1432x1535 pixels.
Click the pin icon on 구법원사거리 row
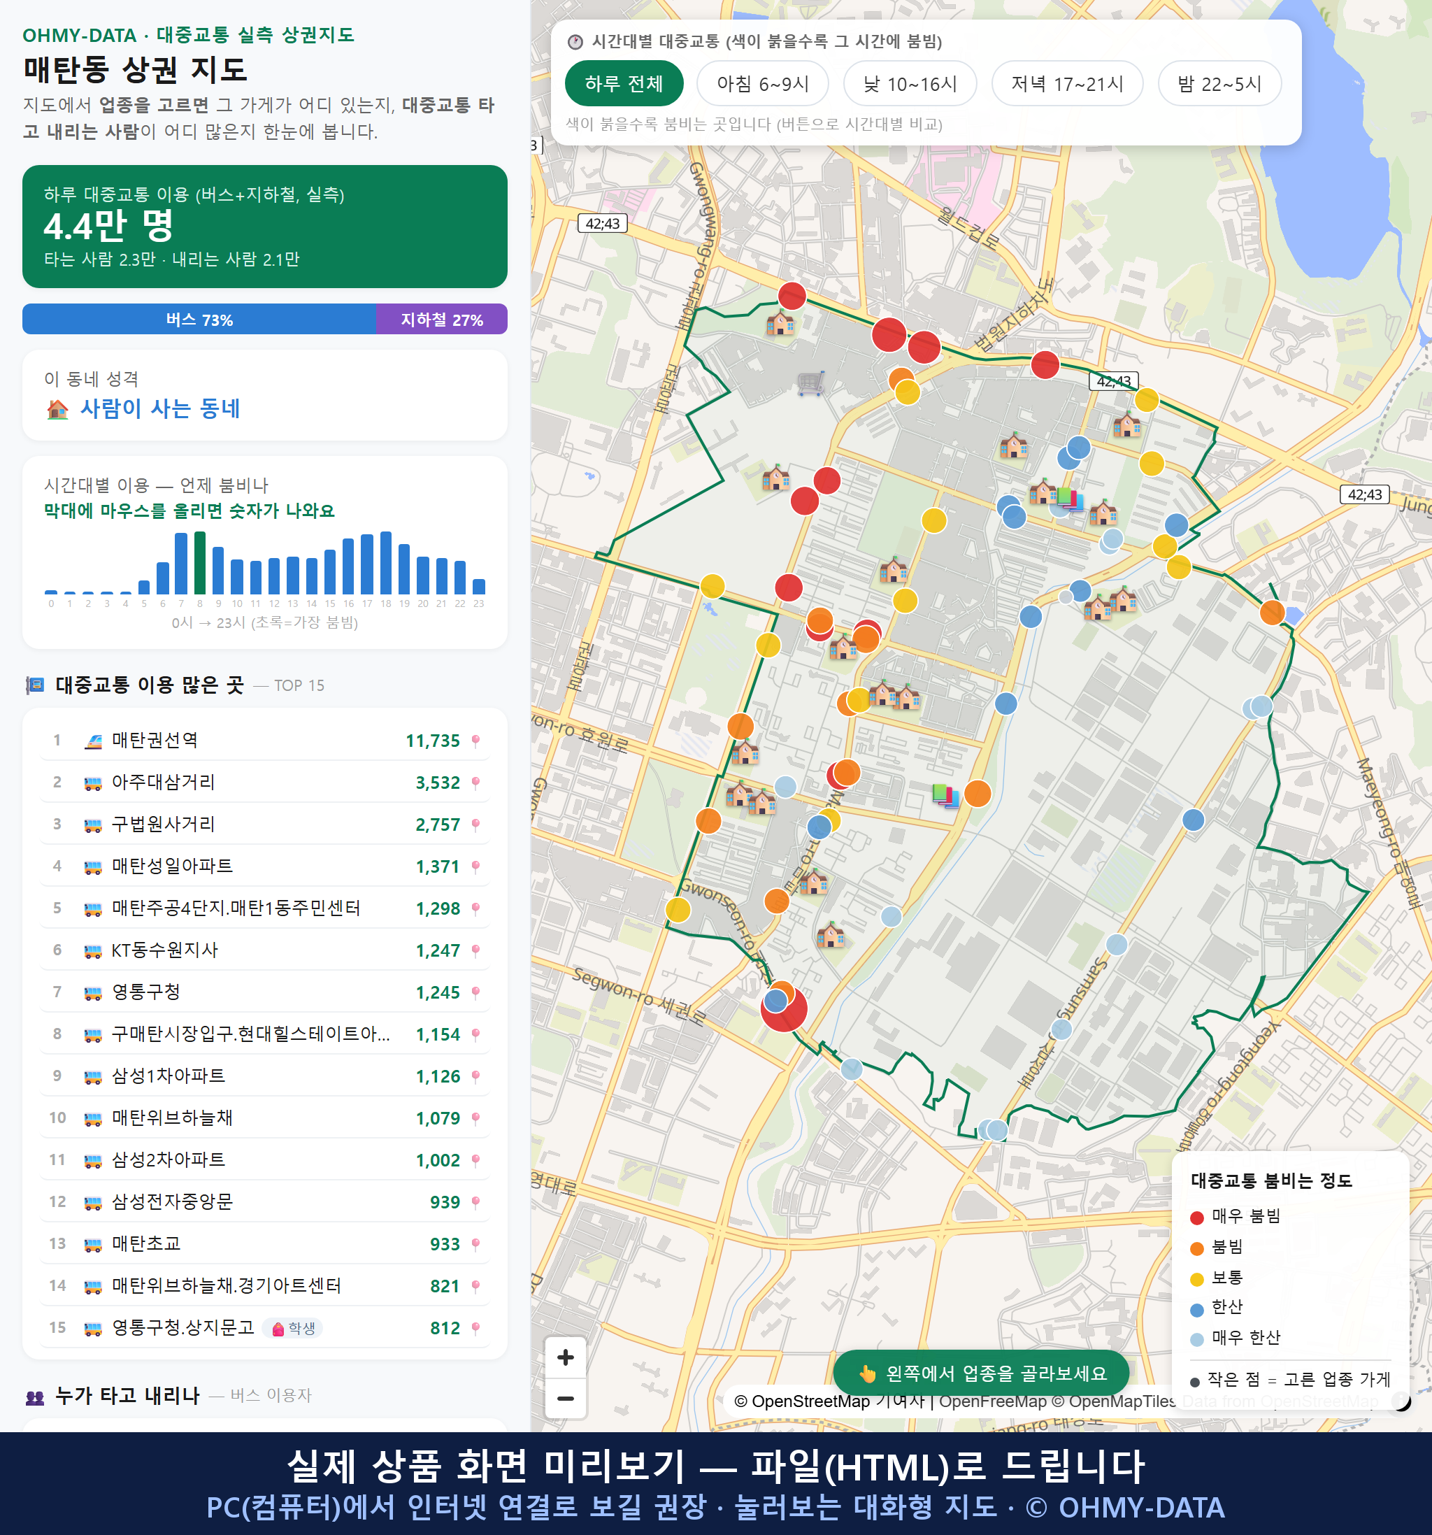(475, 824)
